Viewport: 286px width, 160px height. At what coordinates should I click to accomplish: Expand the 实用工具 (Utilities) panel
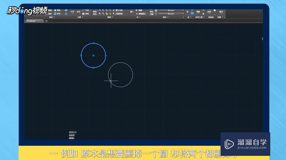tap(200, 17)
